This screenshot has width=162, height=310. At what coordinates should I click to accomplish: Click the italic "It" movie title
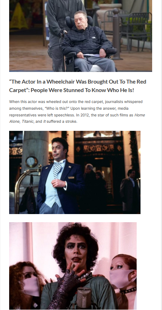pyautogui.click(x=44, y=122)
